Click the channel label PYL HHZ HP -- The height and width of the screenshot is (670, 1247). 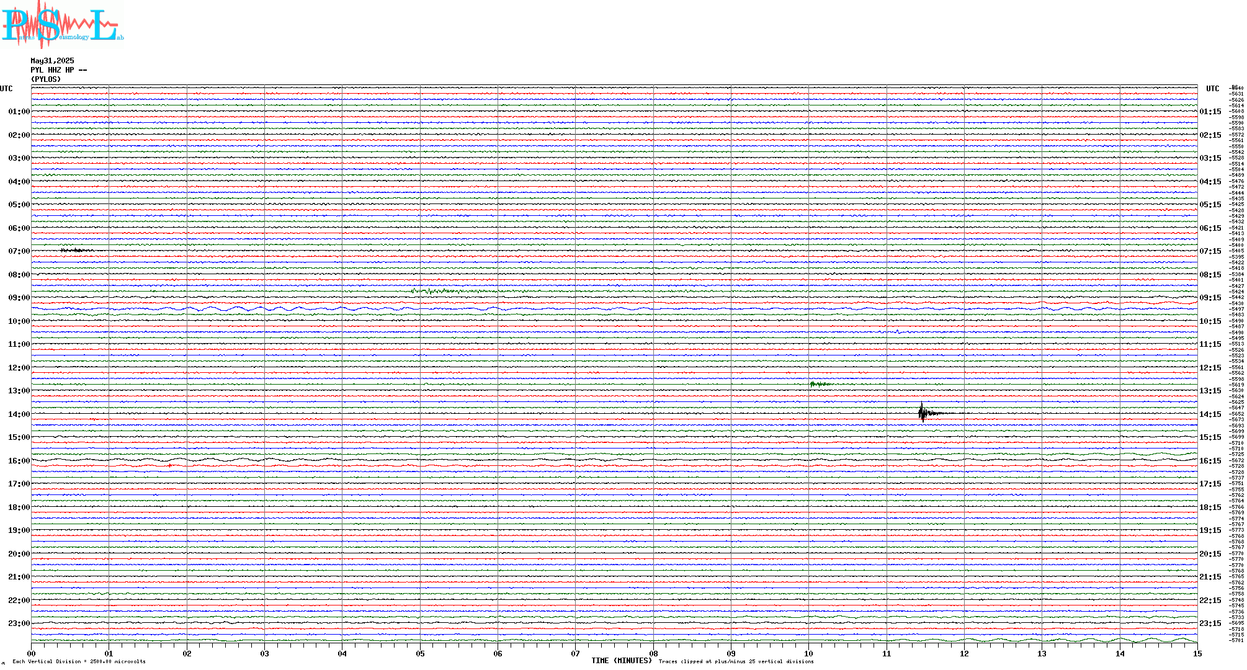59,70
